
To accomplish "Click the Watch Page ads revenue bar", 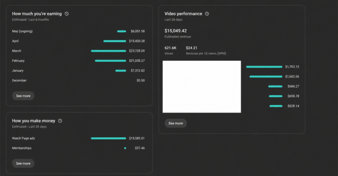I will pyautogui.click(x=108, y=138).
